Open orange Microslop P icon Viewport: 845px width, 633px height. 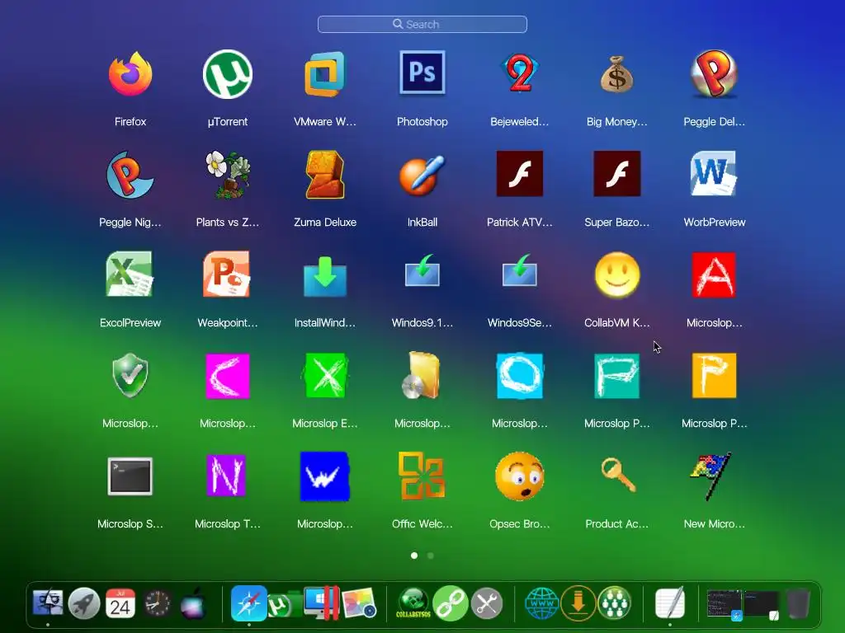(714, 376)
